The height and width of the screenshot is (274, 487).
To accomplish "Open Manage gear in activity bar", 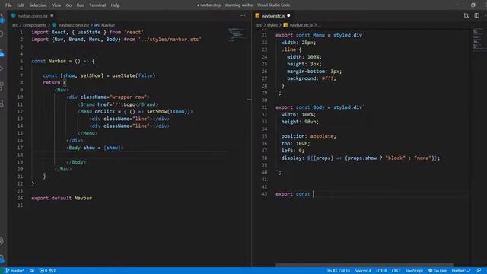I will (x=2, y=259).
